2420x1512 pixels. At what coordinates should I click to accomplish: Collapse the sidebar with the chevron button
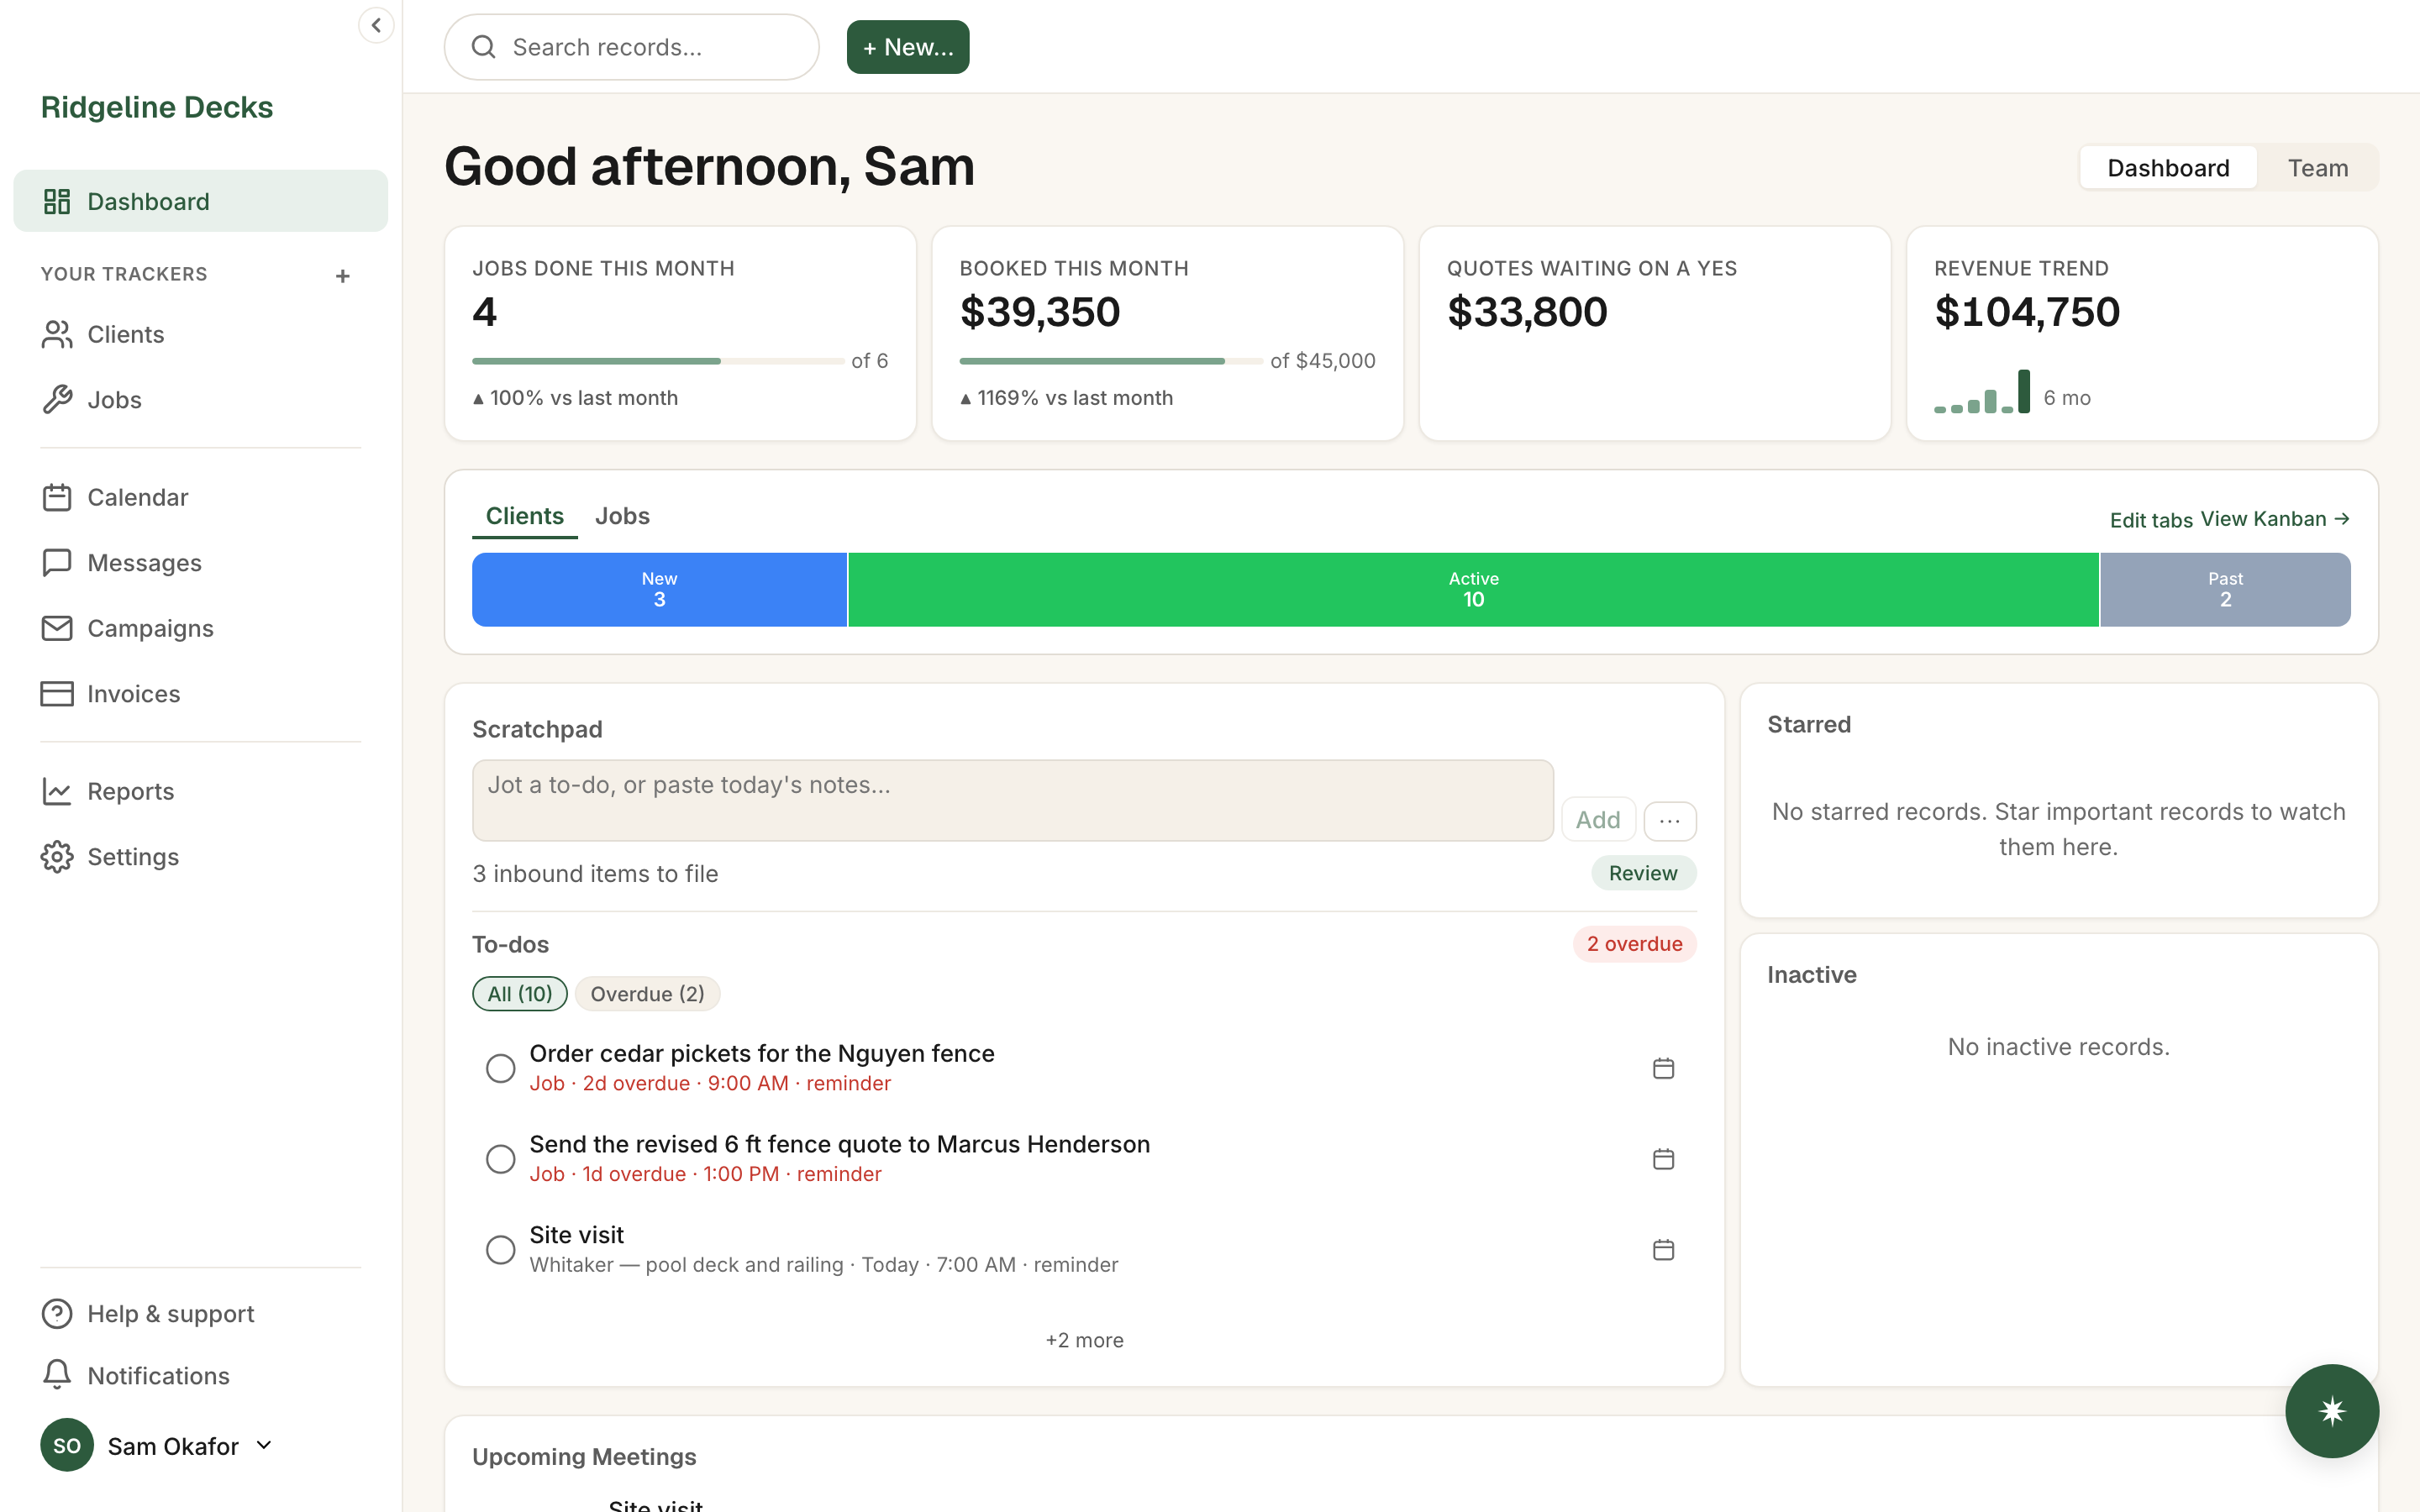click(x=376, y=25)
